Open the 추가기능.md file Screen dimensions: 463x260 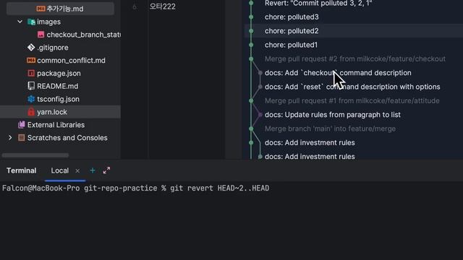point(64,9)
